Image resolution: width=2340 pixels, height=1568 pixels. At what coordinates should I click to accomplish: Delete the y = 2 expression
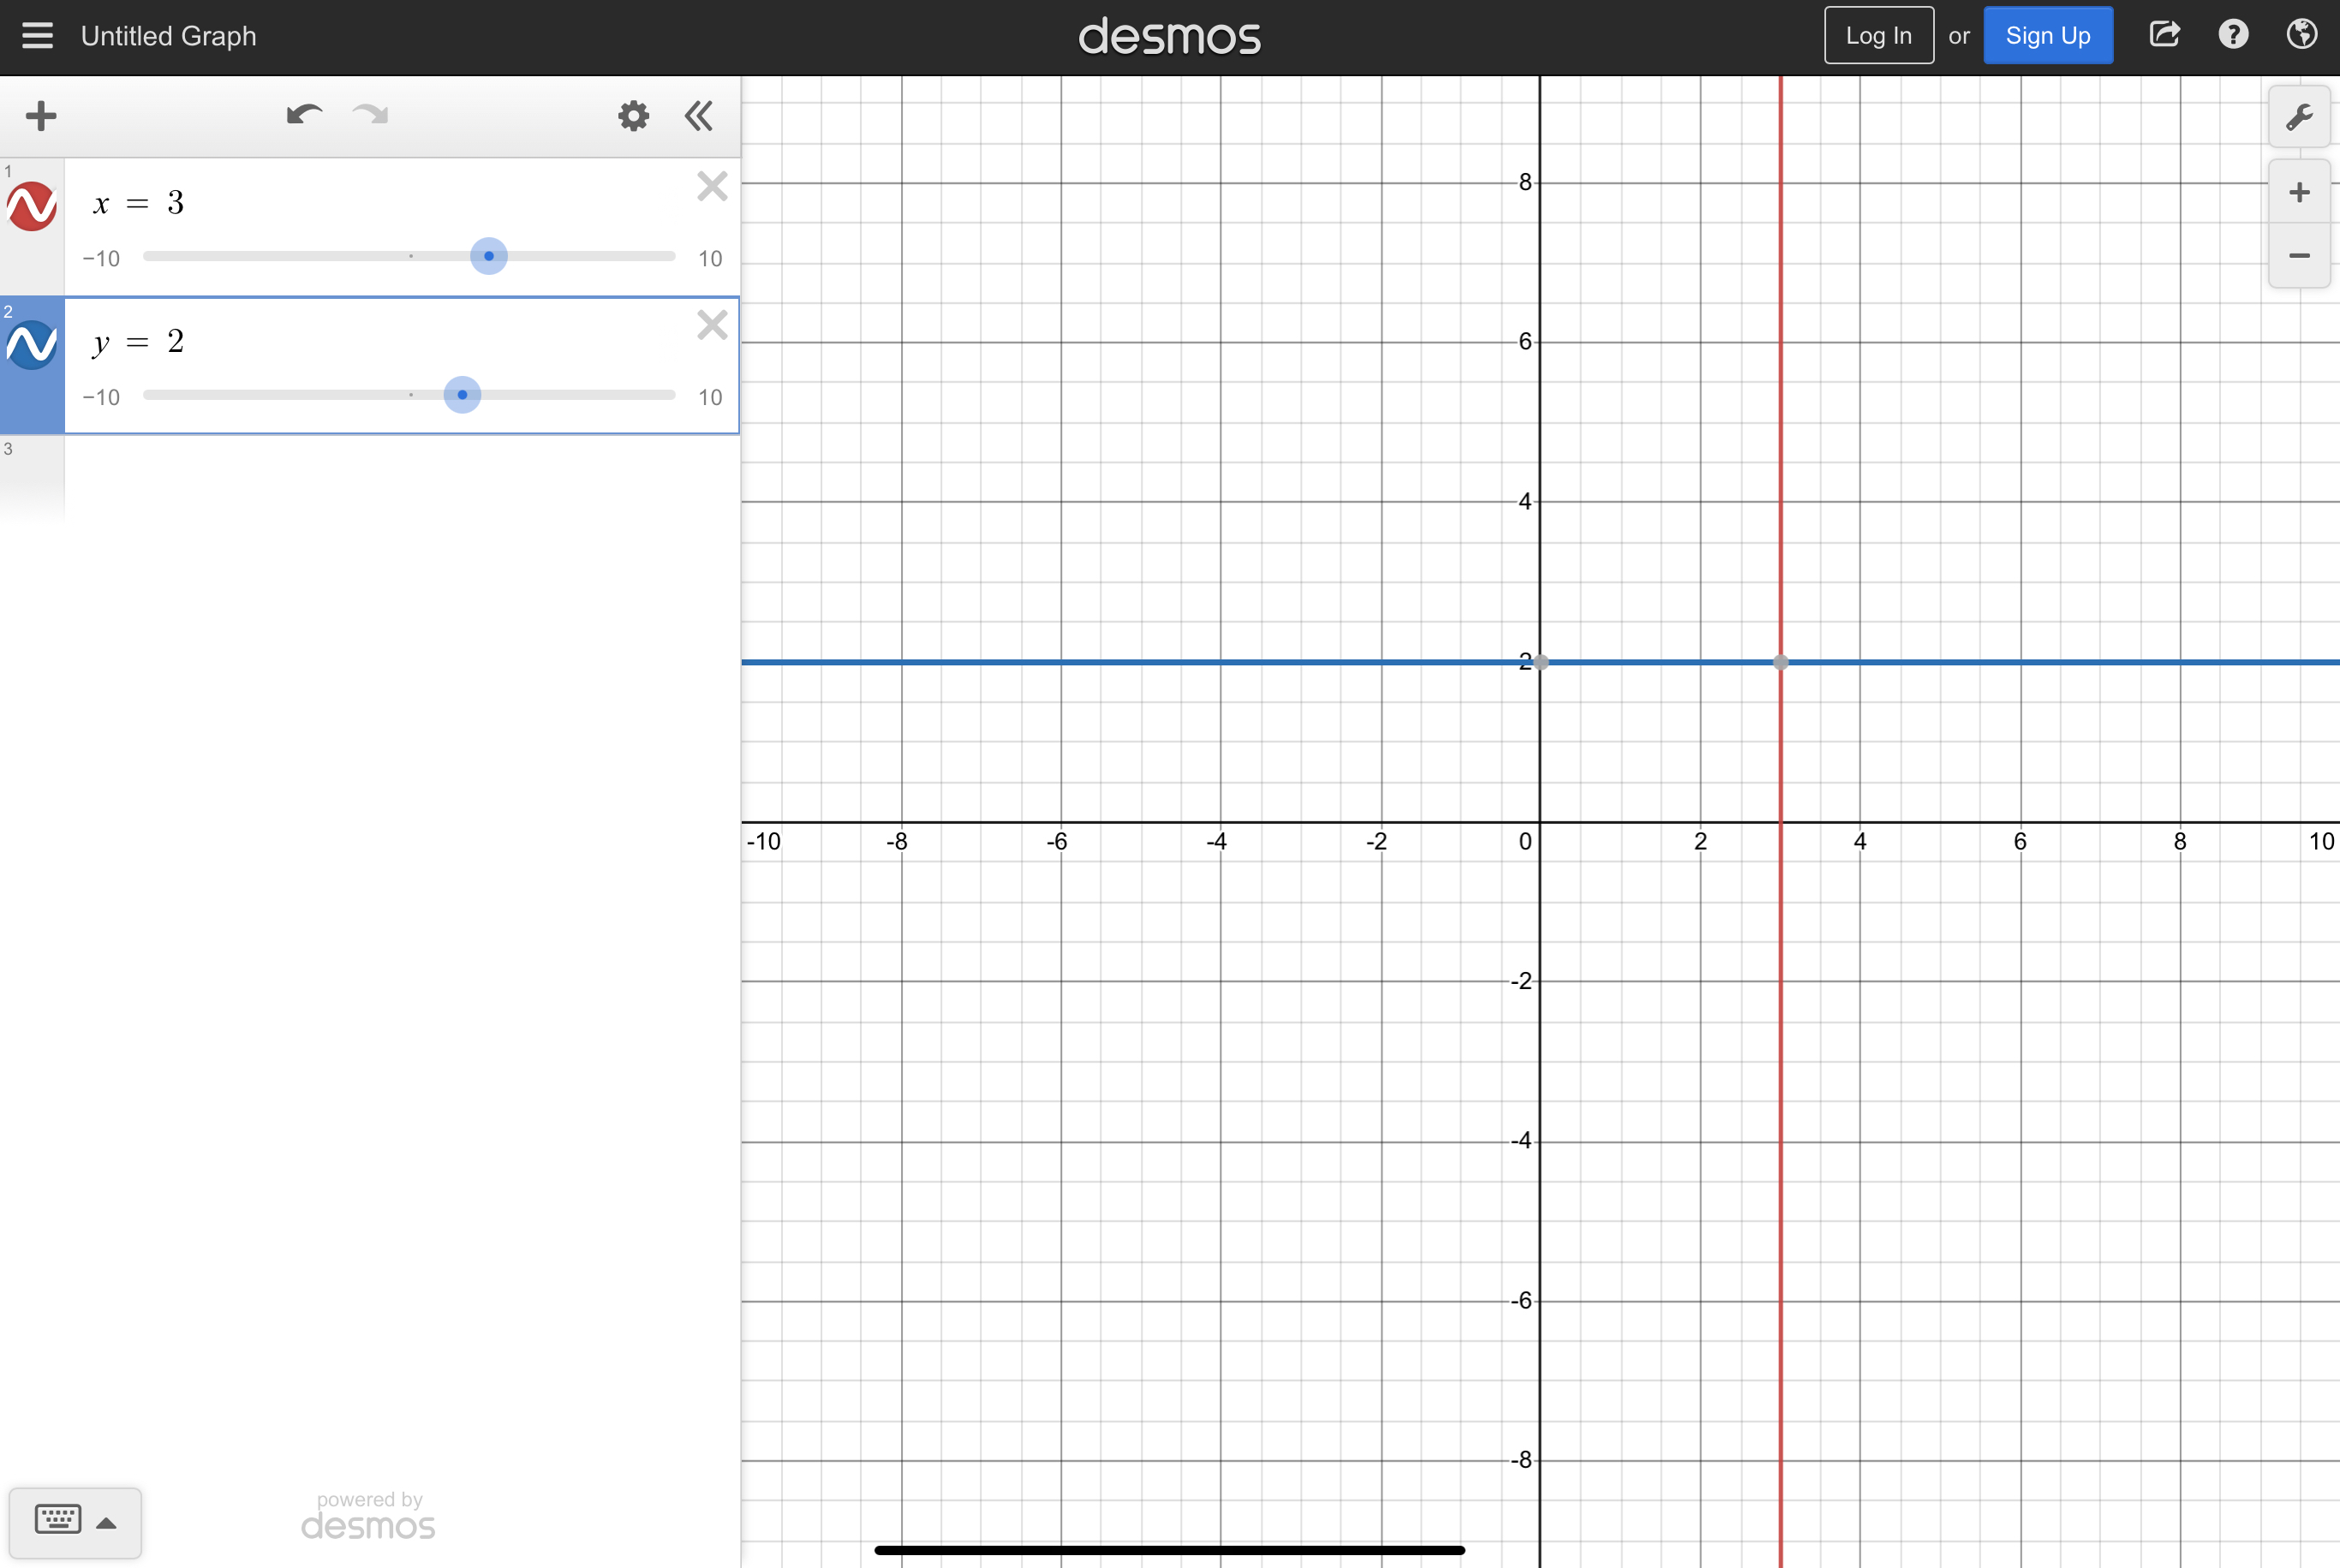[712, 325]
